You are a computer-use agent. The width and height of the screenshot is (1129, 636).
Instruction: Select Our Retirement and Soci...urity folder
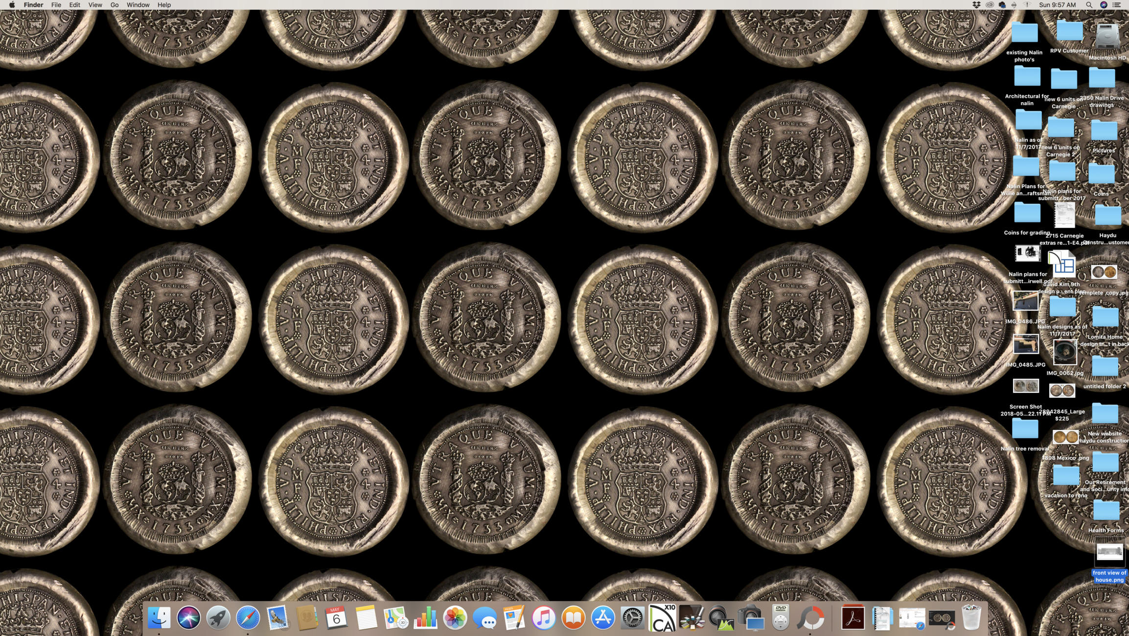pos(1105,462)
